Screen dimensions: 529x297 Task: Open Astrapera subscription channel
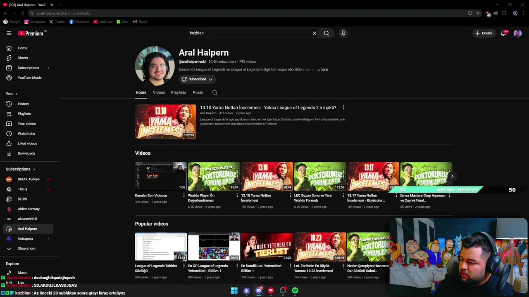pyautogui.click(x=28, y=239)
